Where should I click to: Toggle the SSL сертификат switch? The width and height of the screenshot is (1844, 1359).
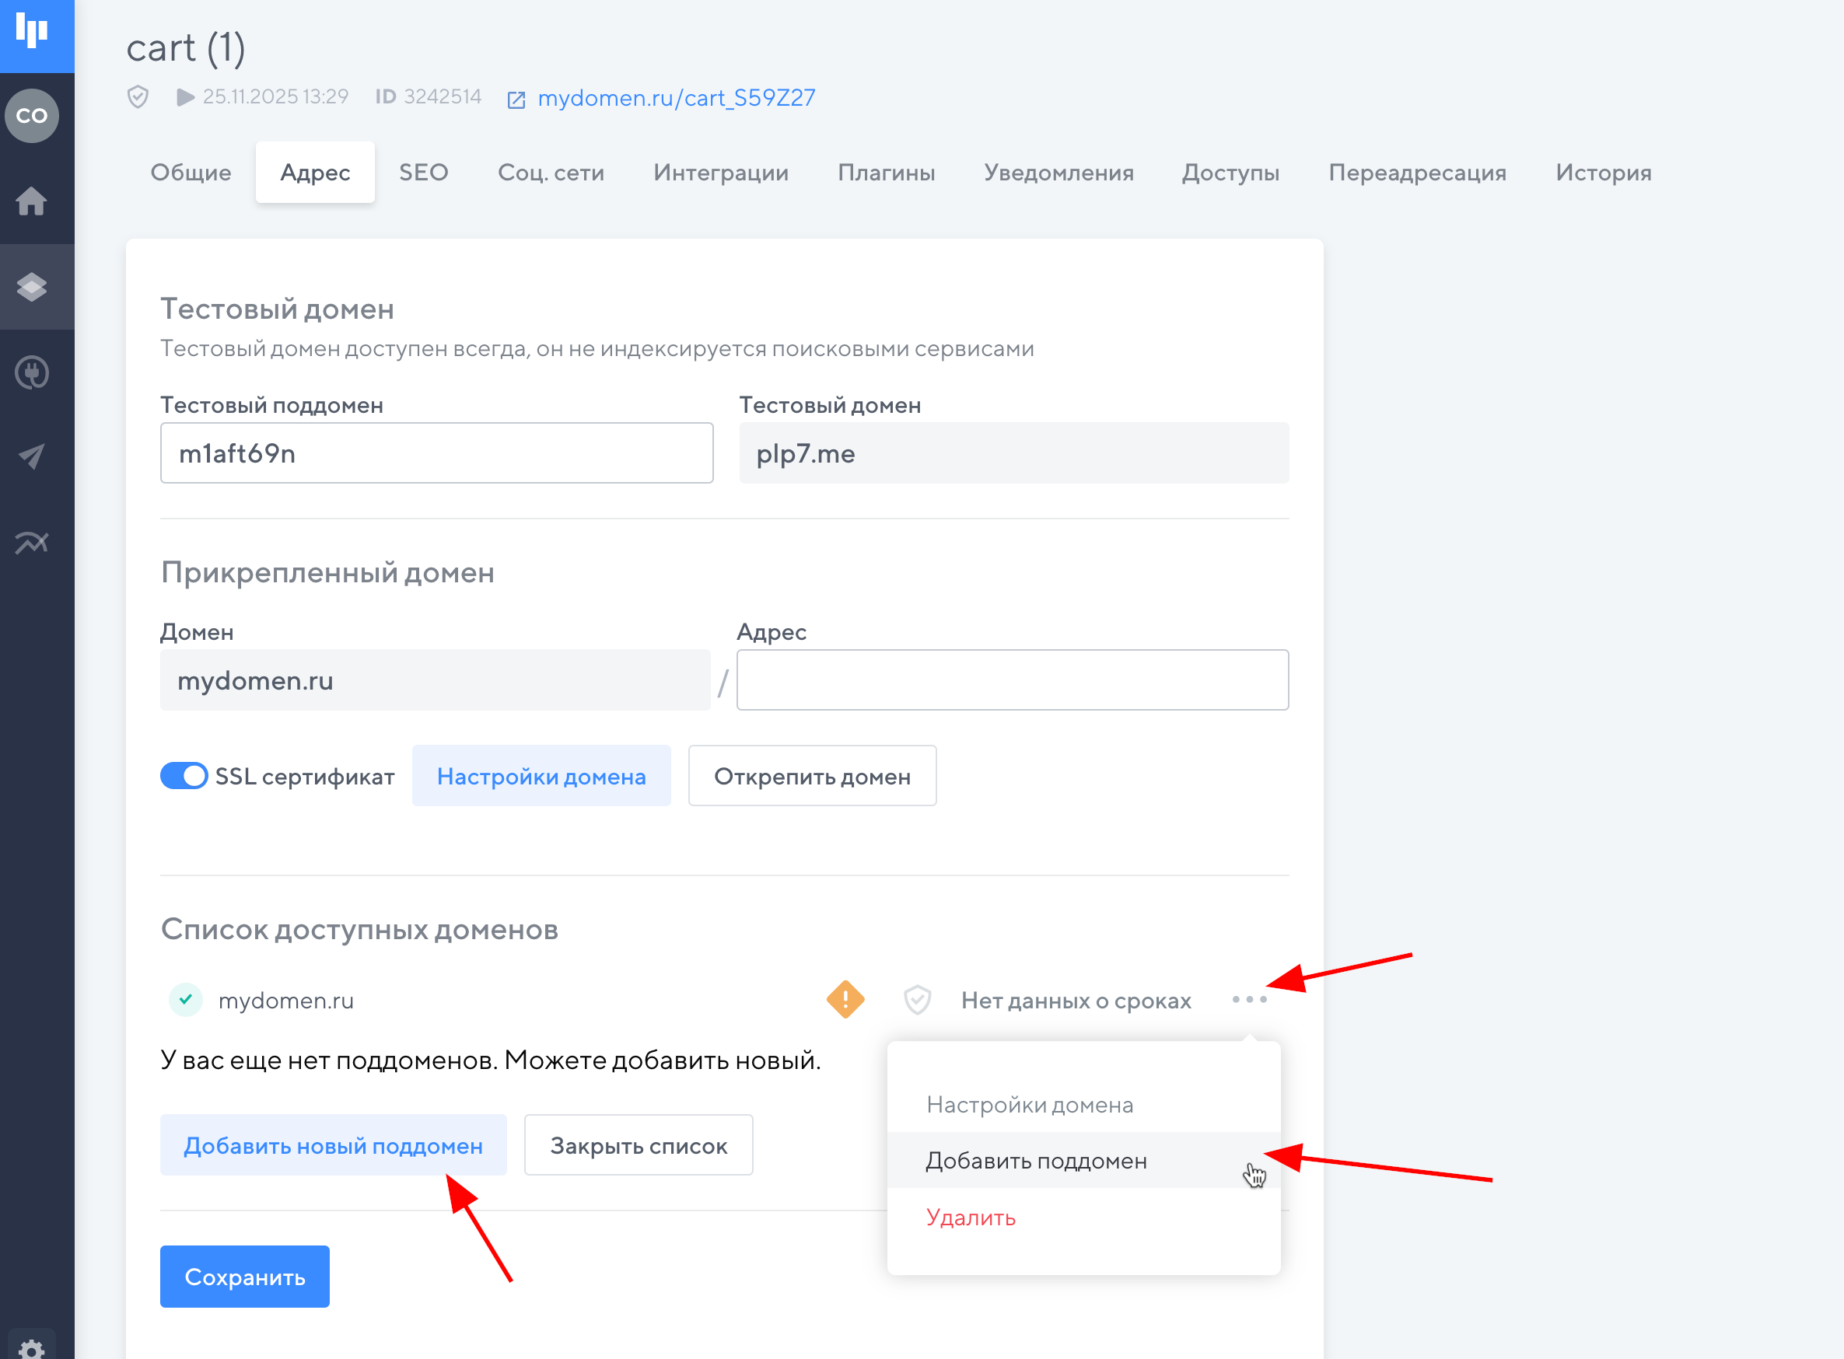[184, 776]
